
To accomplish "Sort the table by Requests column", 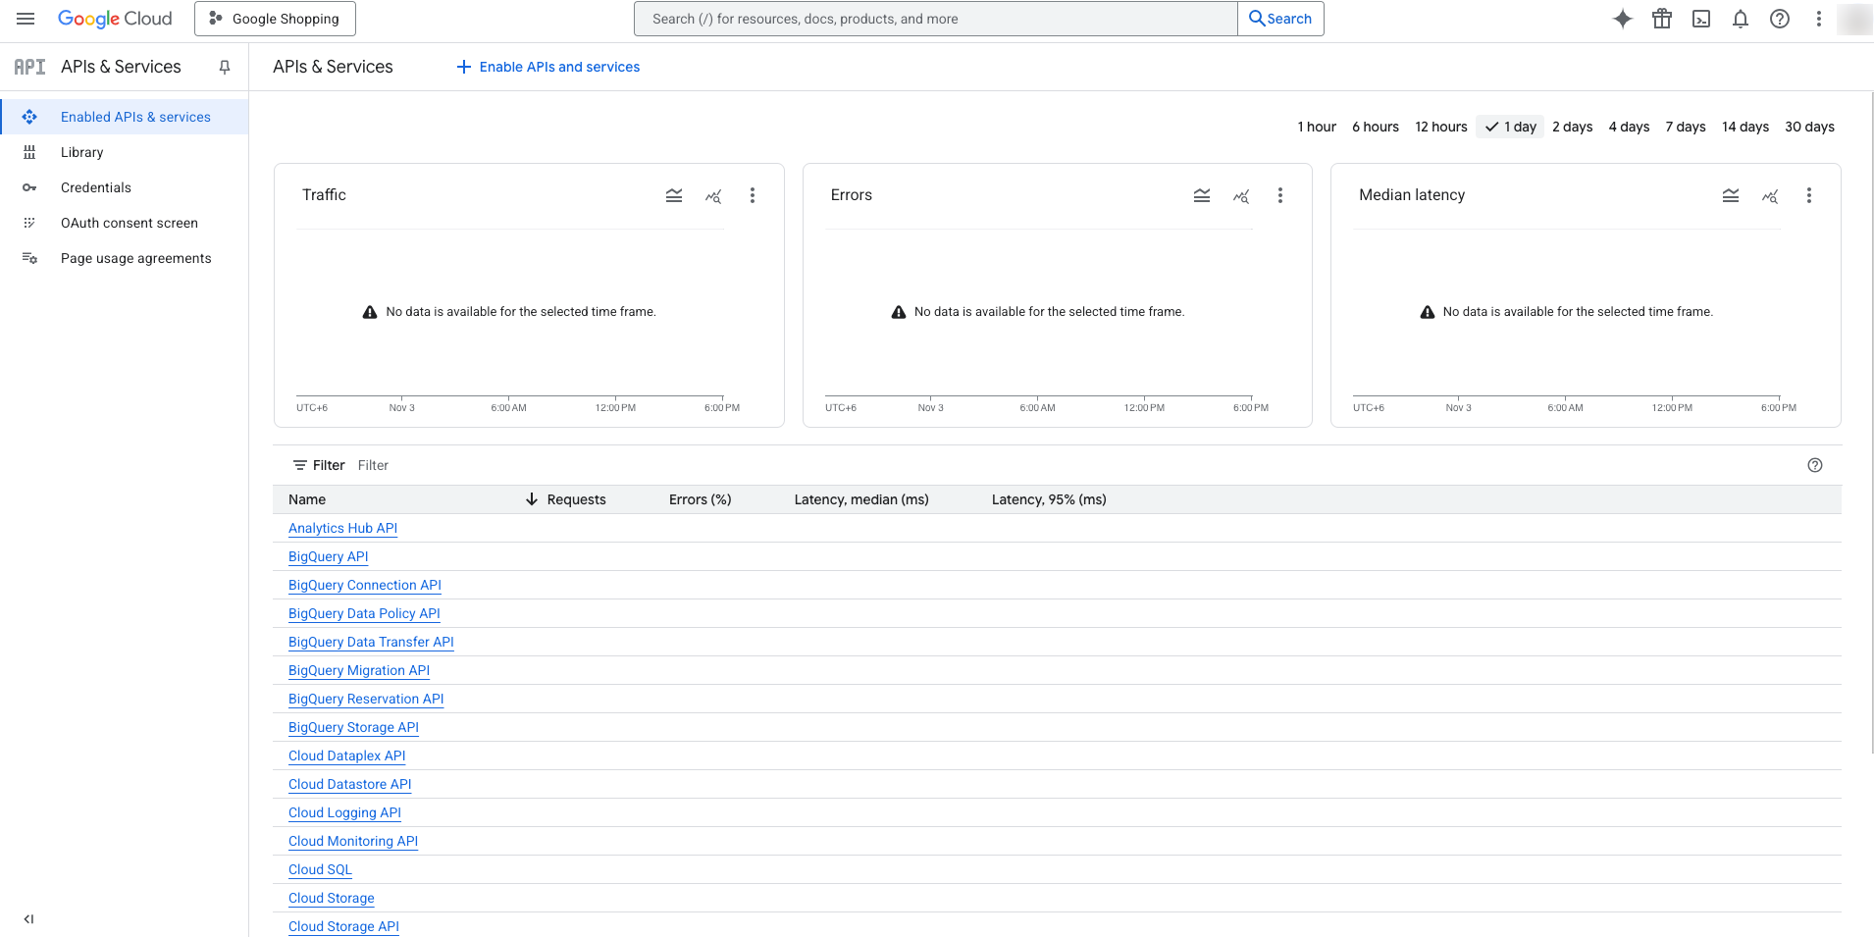I will tap(576, 499).
